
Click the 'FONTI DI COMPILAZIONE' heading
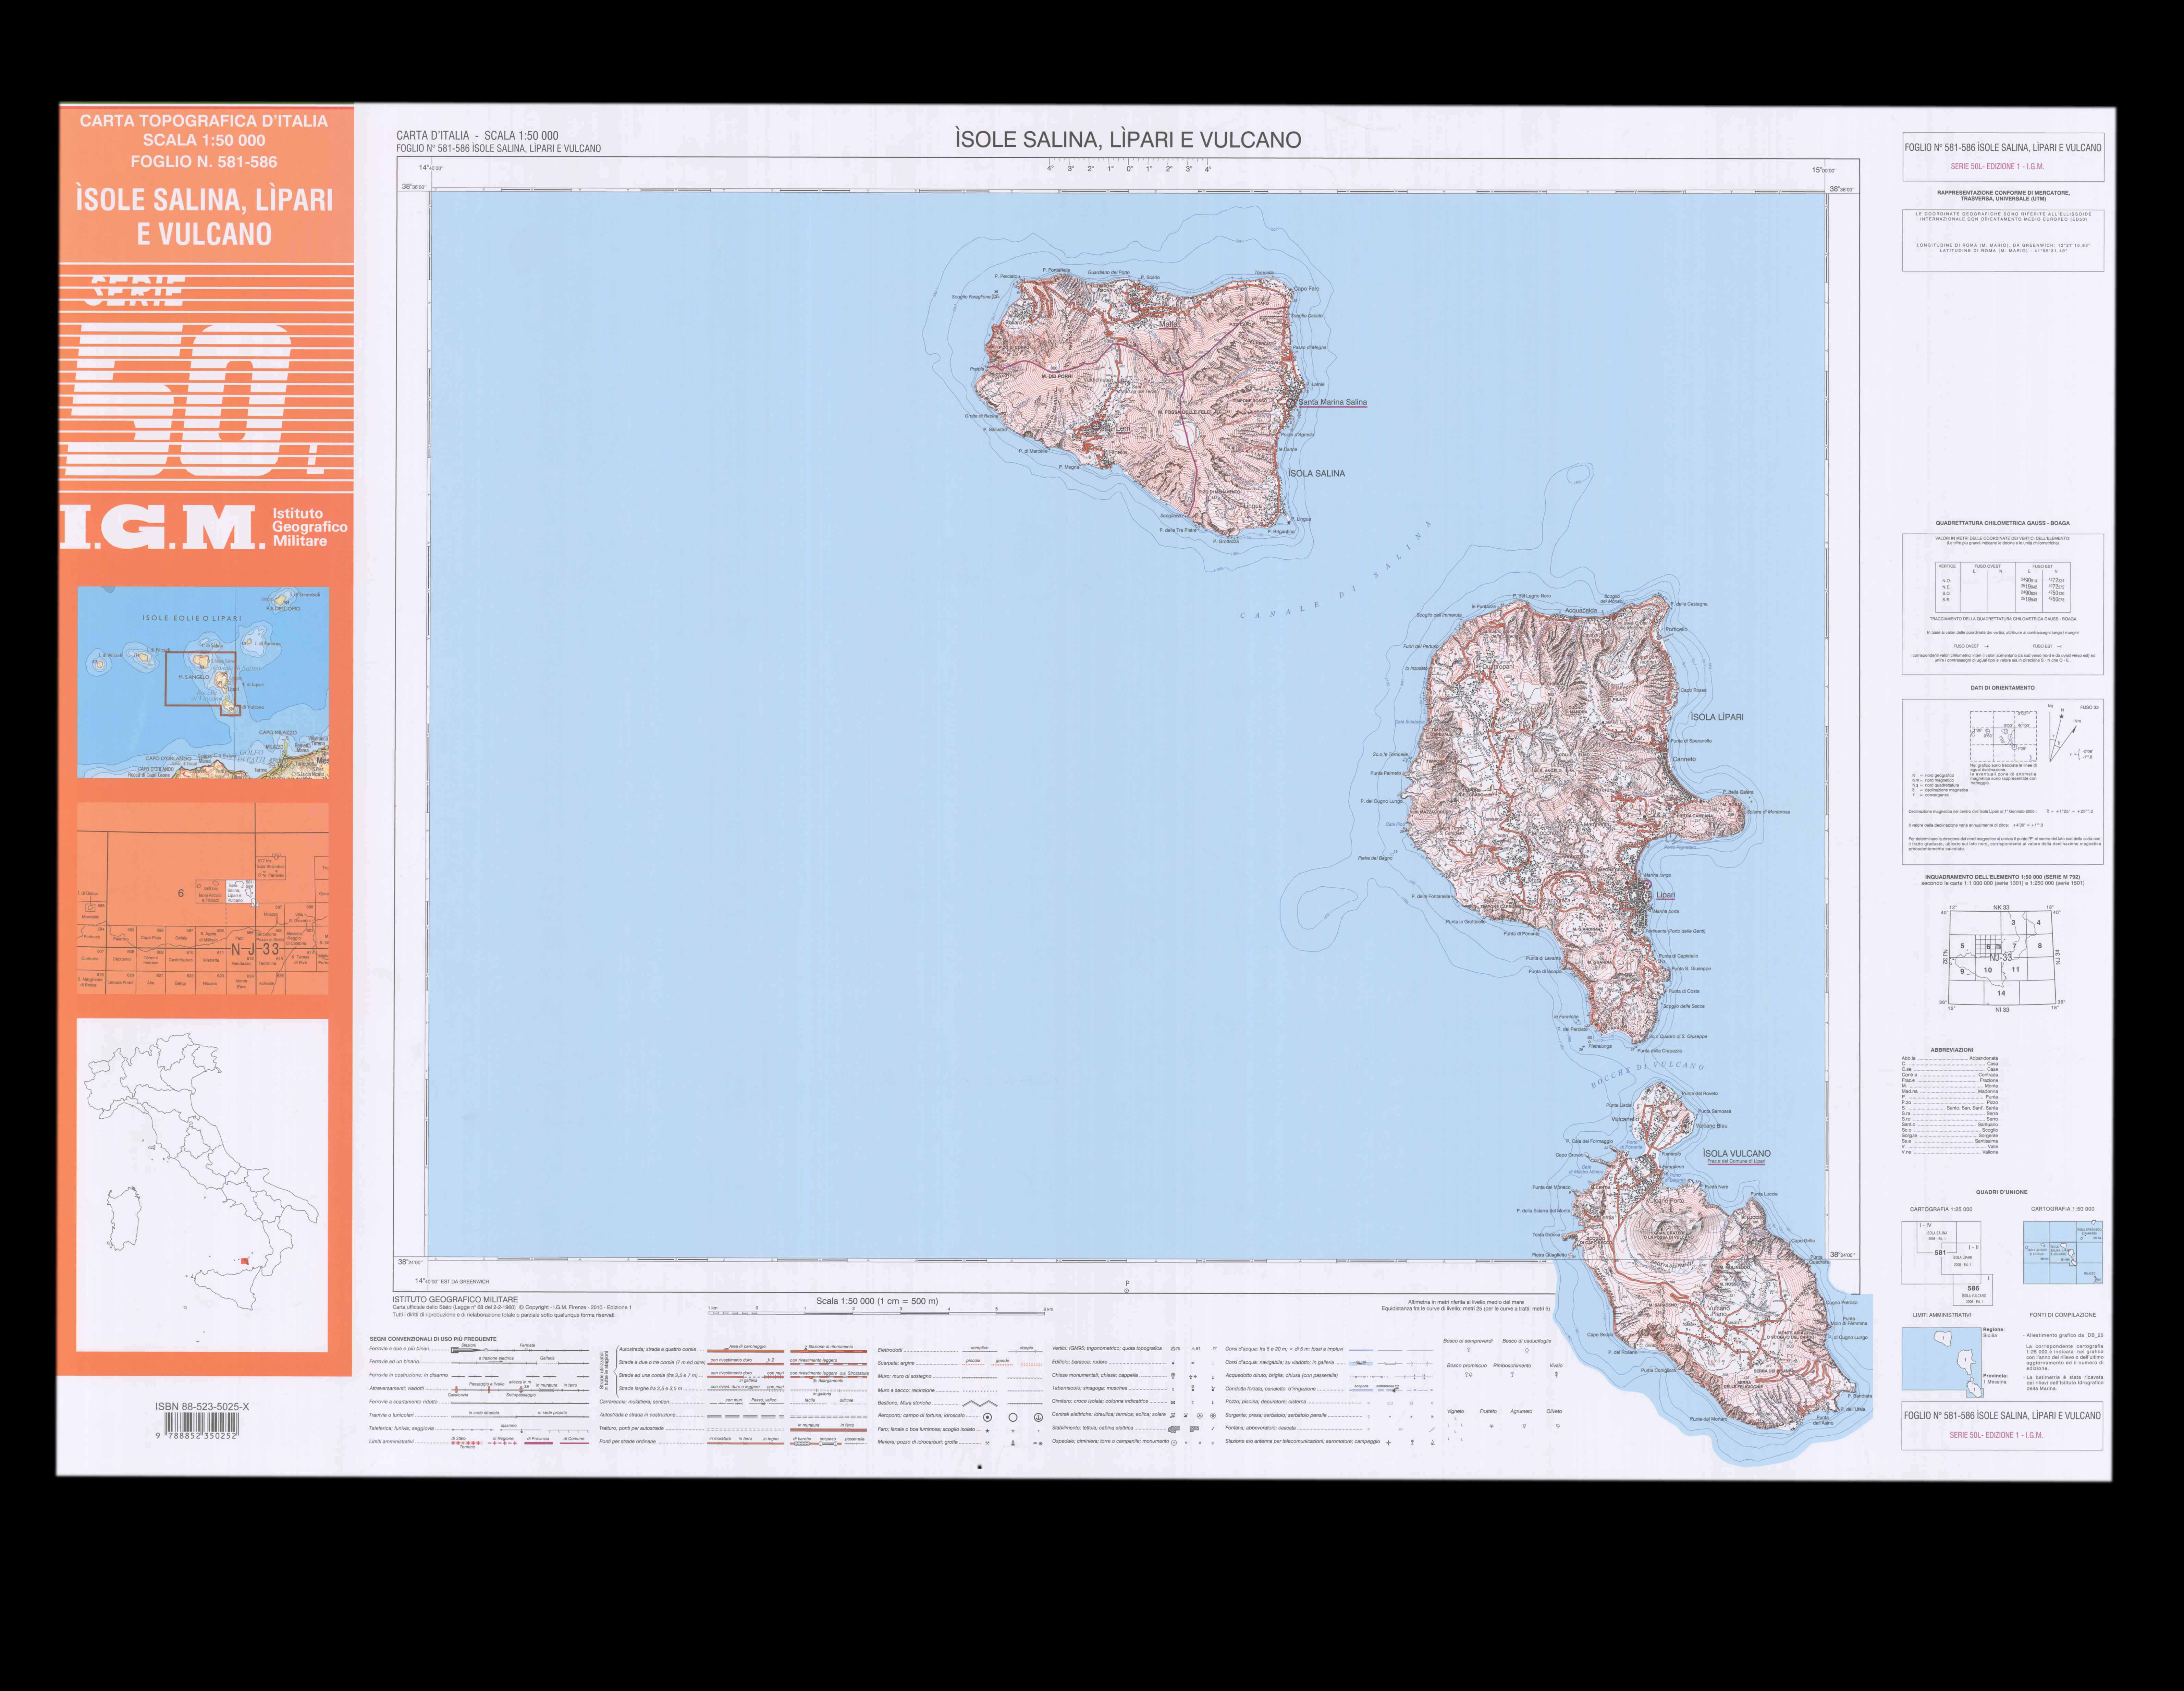coord(2063,1315)
